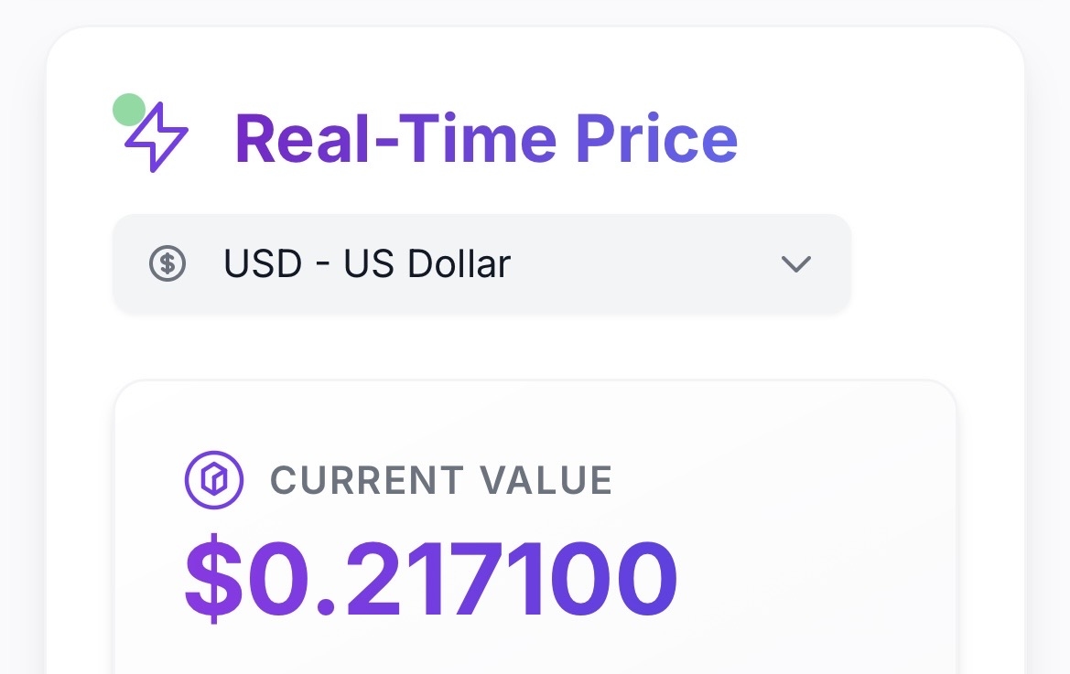Click the purple lightning bolt icon
The height and width of the screenshot is (674, 1070).
click(x=157, y=139)
